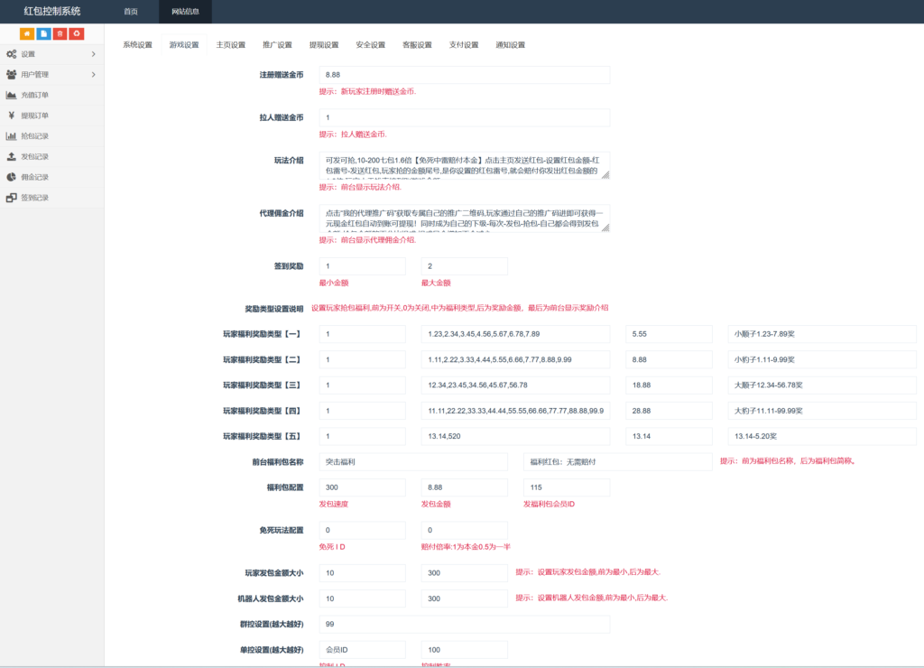Image resolution: width=924 pixels, height=668 pixels.
Task: Expand the 用户管理 sidebar menu
Action: tap(41, 74)
